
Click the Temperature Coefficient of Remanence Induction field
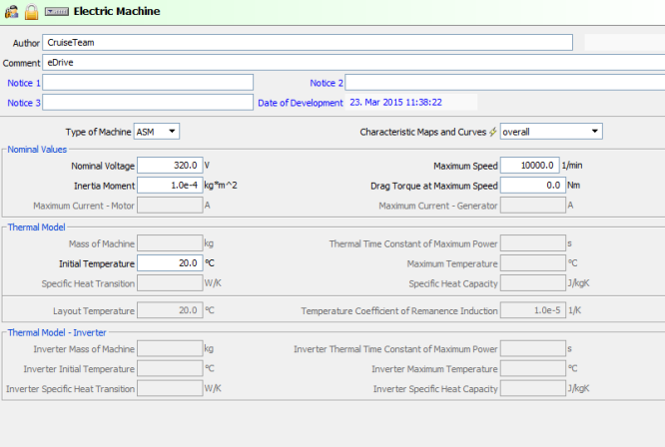click(533, 310)
